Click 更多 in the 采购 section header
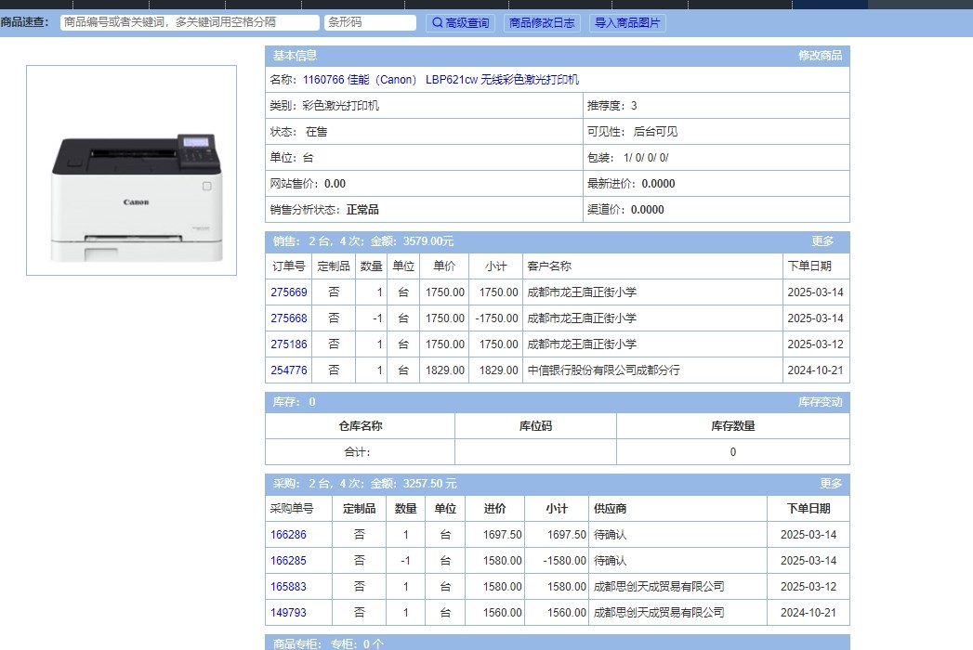Screen dimensions: 973x650 tap(830, 484)
